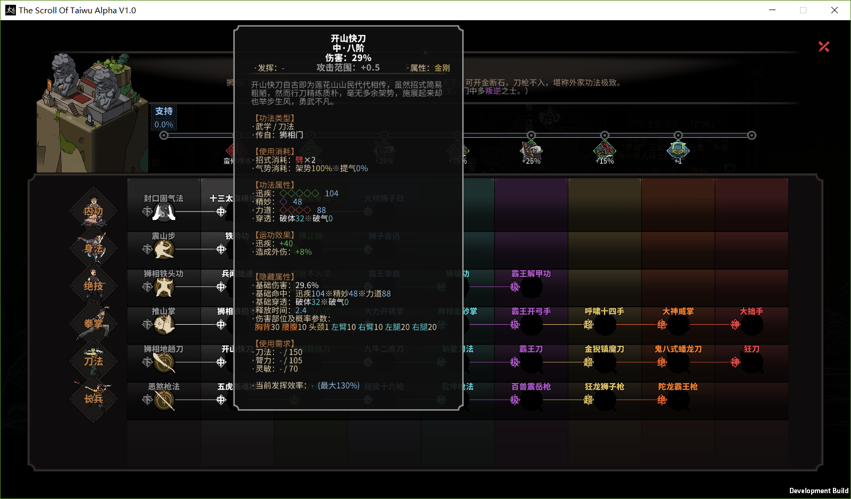Viewport: 851px width, 499px height.
Task: Click the +1 support reward icon
Action: pos(678,151)
